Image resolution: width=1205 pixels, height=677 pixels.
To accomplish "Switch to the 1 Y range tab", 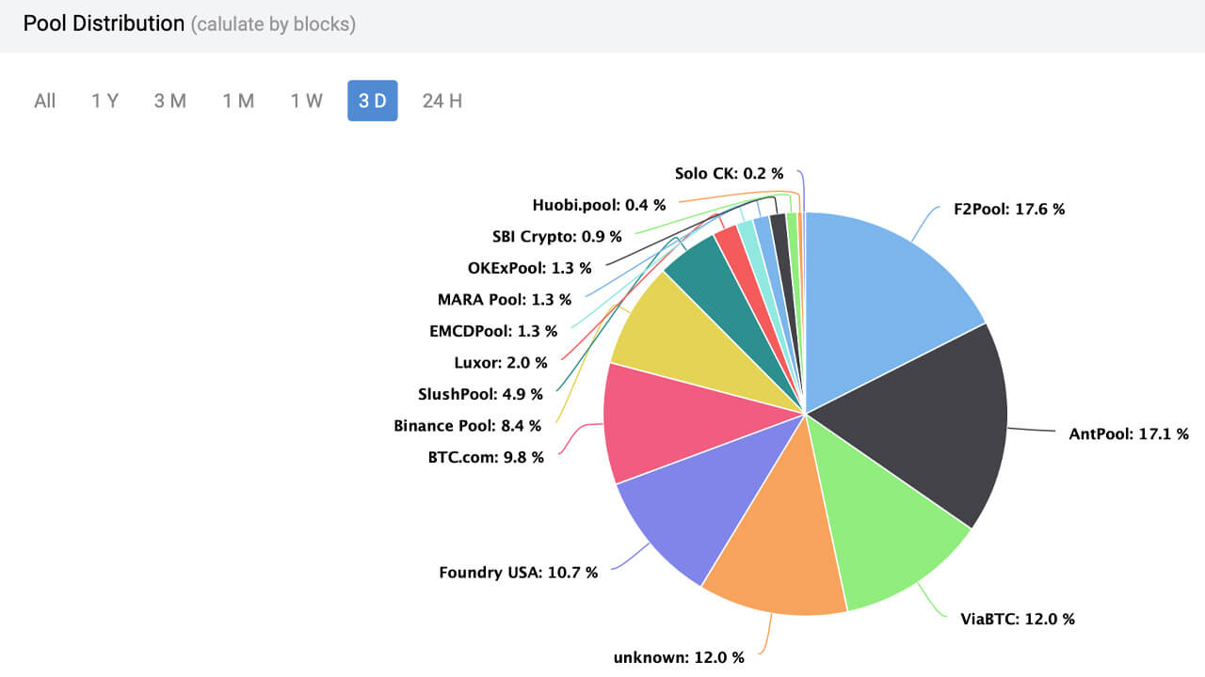I will click(x=104, y=101).
